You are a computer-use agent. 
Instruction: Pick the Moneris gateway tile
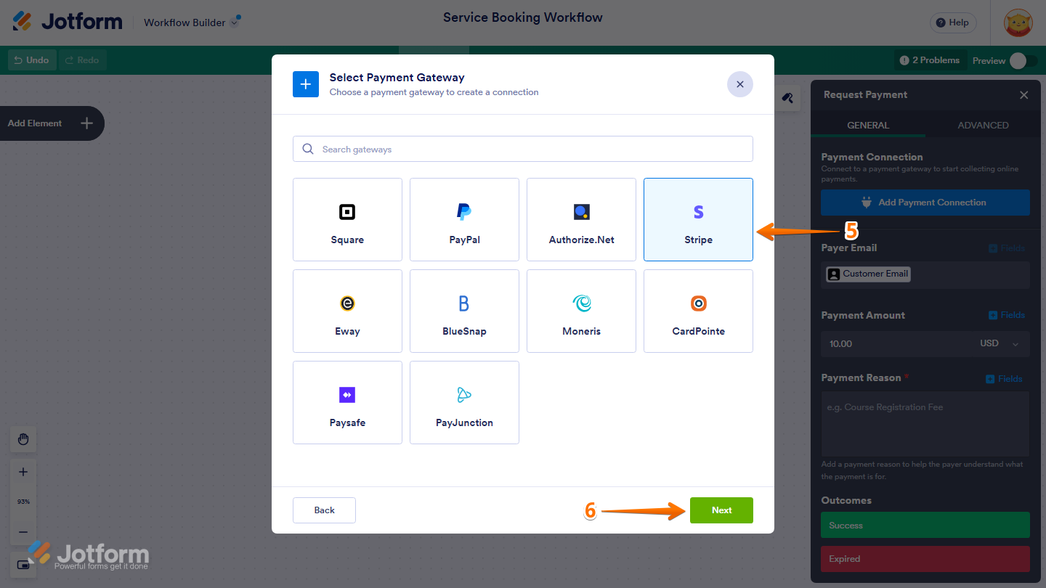point(581,311)
